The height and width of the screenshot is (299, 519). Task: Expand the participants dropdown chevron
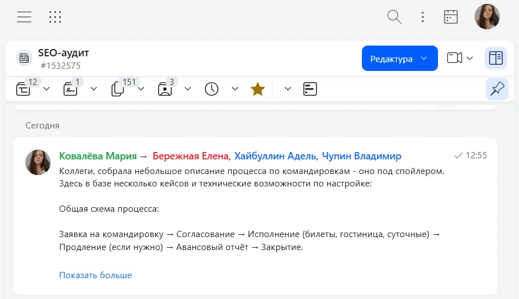click(187, 89)
